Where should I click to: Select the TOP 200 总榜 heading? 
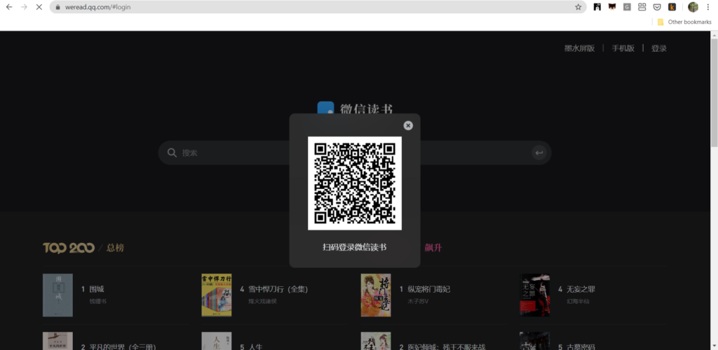point(83,248)
